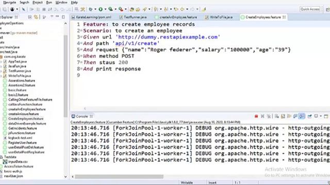Toggle Show Console When Standard Error Changes
Image resolution: width=330 pixels, height=185 pixels.
tap(302, 116)
